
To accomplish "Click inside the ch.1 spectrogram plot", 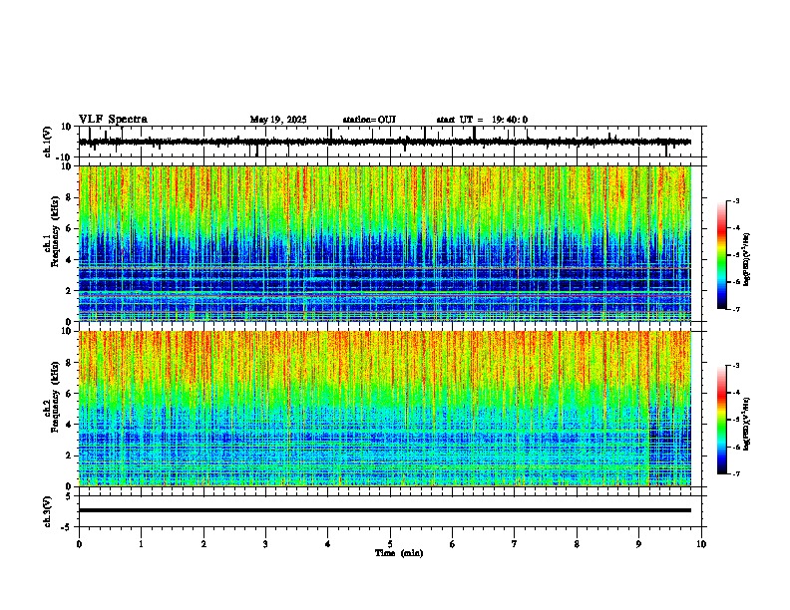I will [x=385, y=243].
